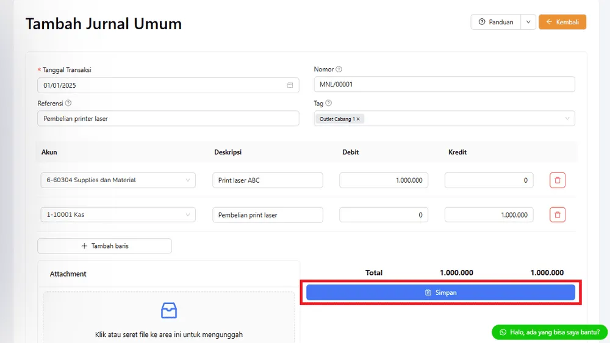Click the help icon beside Referensi
Screen dimensions: 610x343
coord(68,104)
